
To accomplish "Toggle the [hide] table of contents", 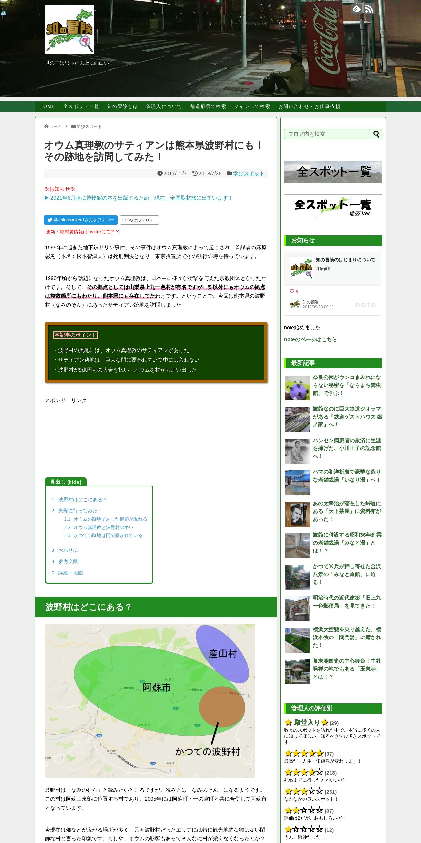I will coord(74,482).
